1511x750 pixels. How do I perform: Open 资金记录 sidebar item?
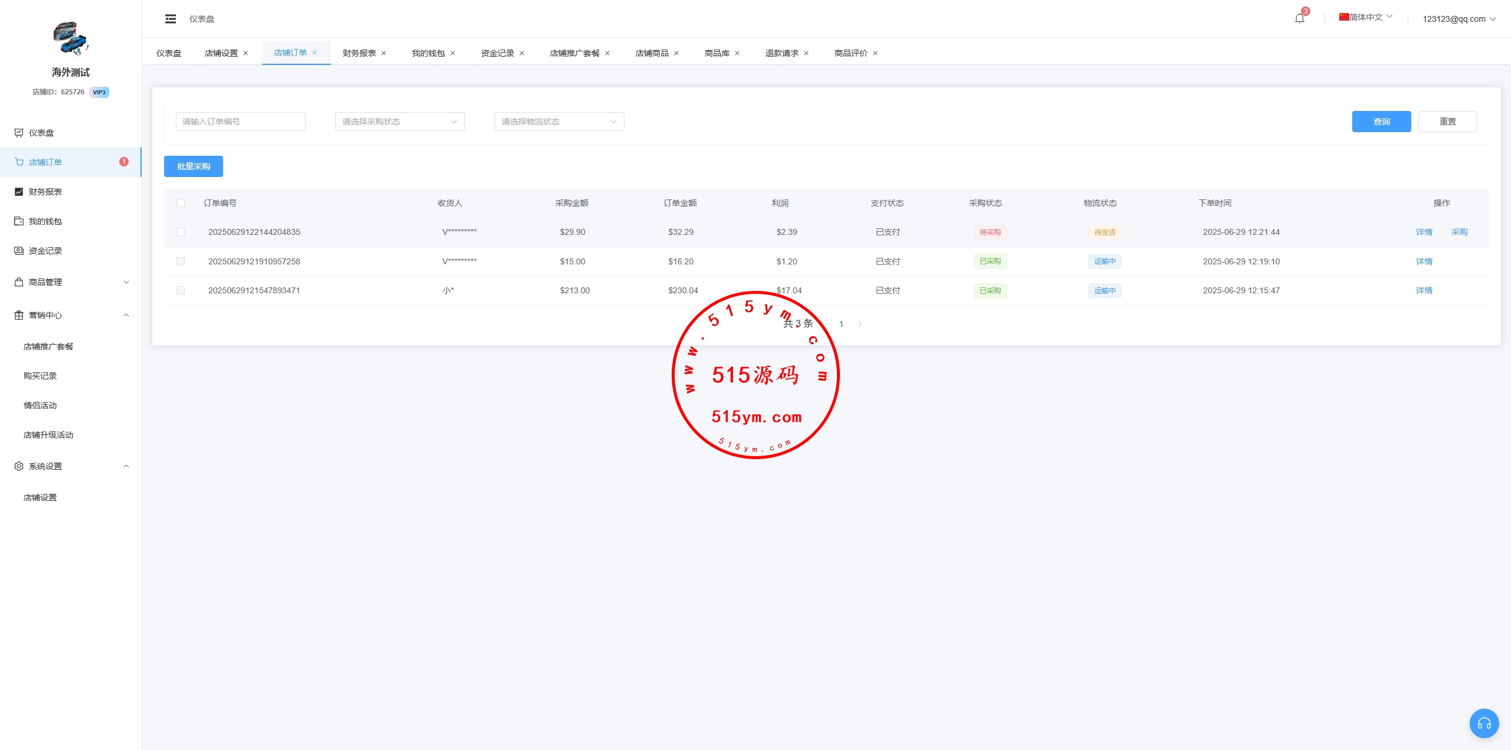[45, 251]
